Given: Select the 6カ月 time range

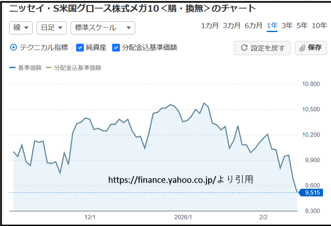Looking at the screenshot, I should 253,25.
